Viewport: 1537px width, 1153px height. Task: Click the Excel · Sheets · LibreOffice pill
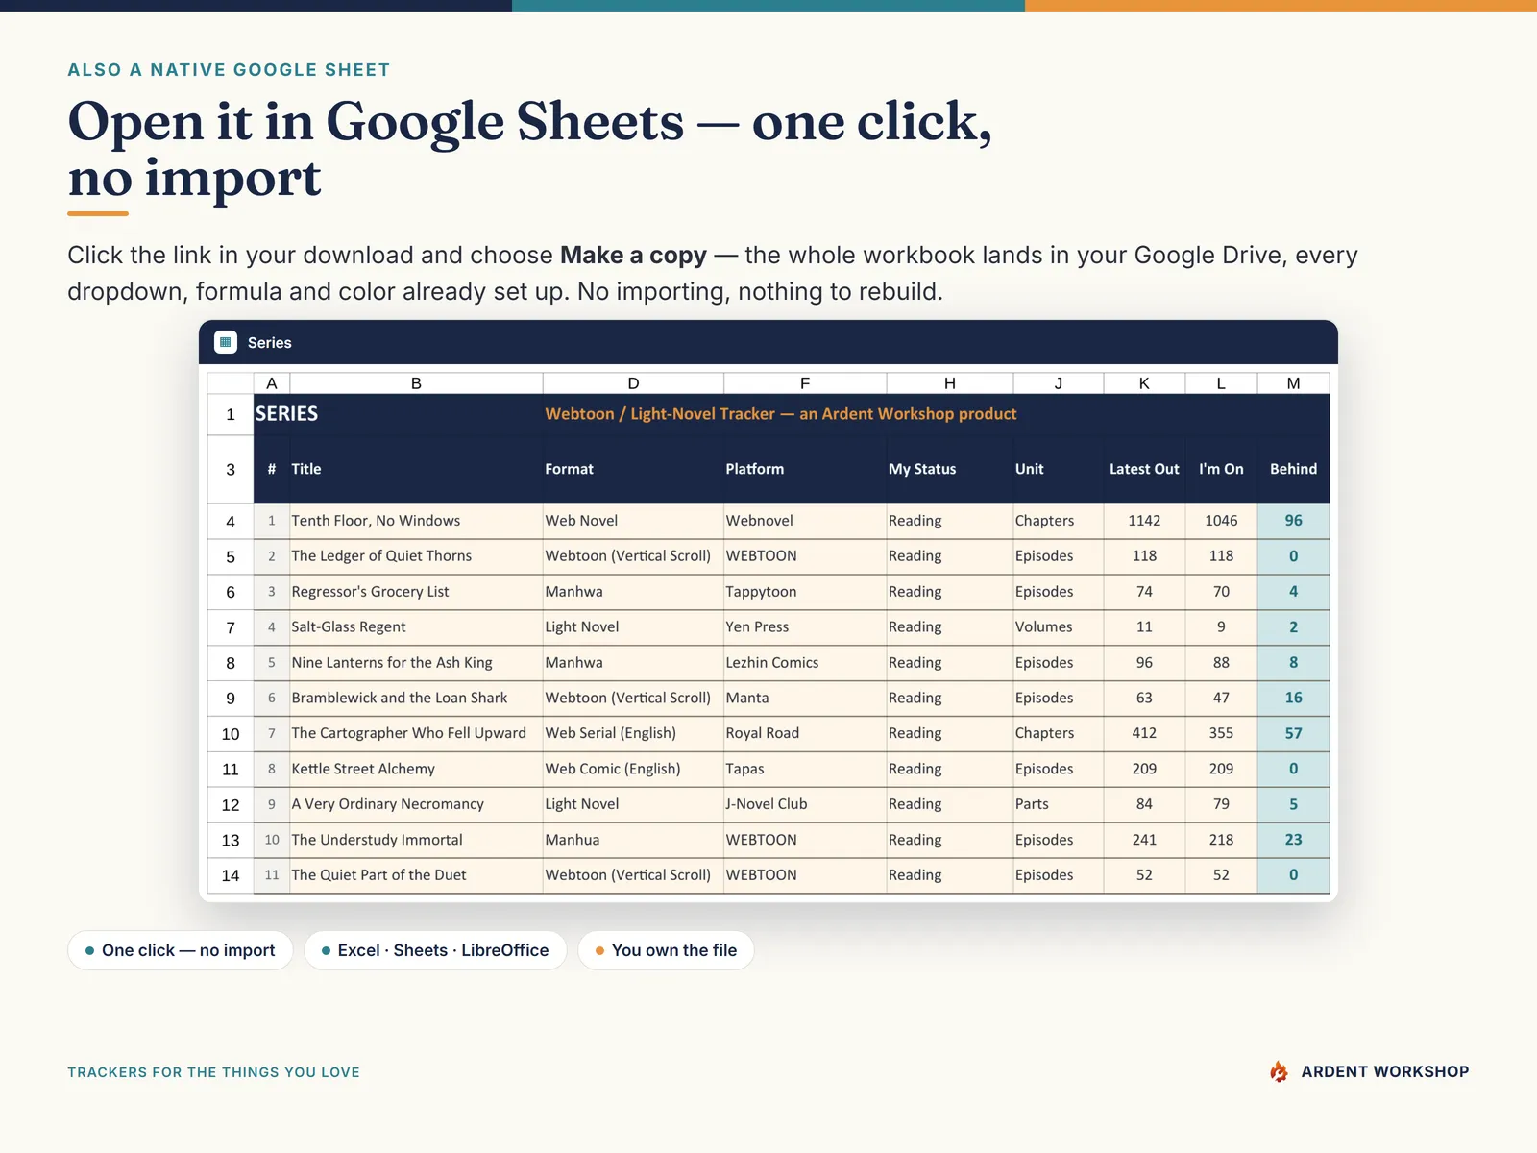tap(435, 950)
